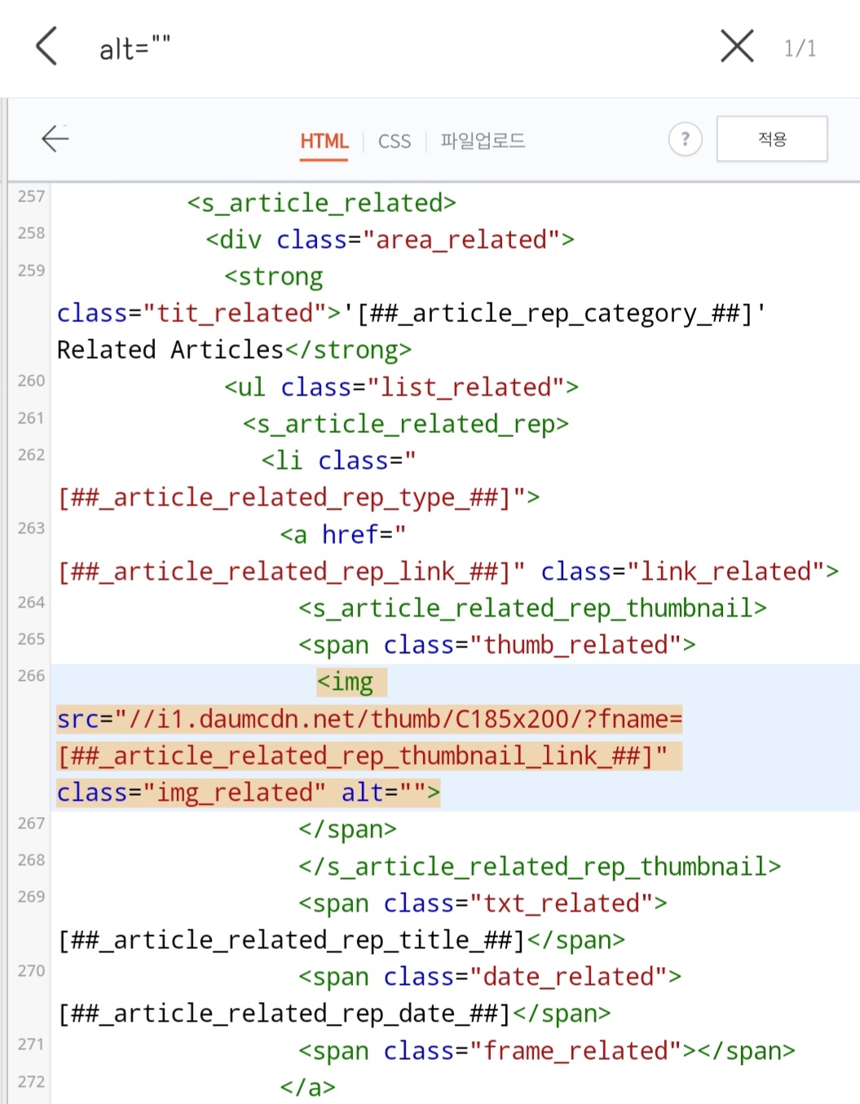860x1104 pixels.
Task: Click line number 270 in gutter
Action: (x=31, y=971)
